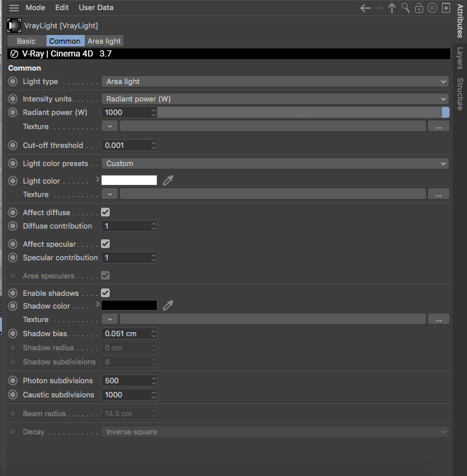Click the black Shadow color swatch
The image size is (467, 476).
(129, 305)
